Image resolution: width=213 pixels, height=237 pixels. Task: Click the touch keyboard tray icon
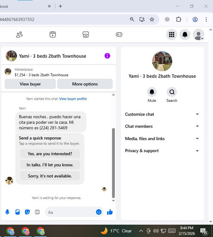(172, 231)
